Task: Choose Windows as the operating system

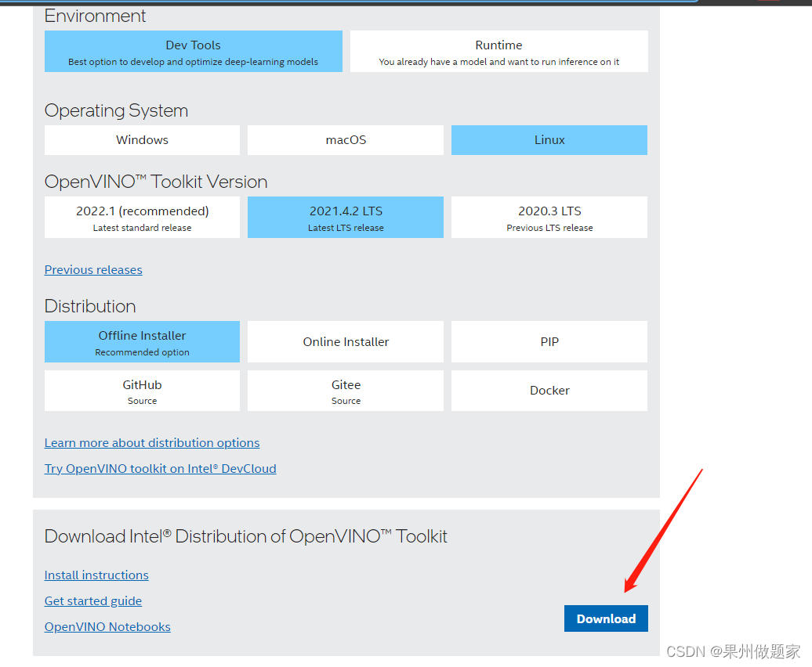Action: click(x=141, y=139)
